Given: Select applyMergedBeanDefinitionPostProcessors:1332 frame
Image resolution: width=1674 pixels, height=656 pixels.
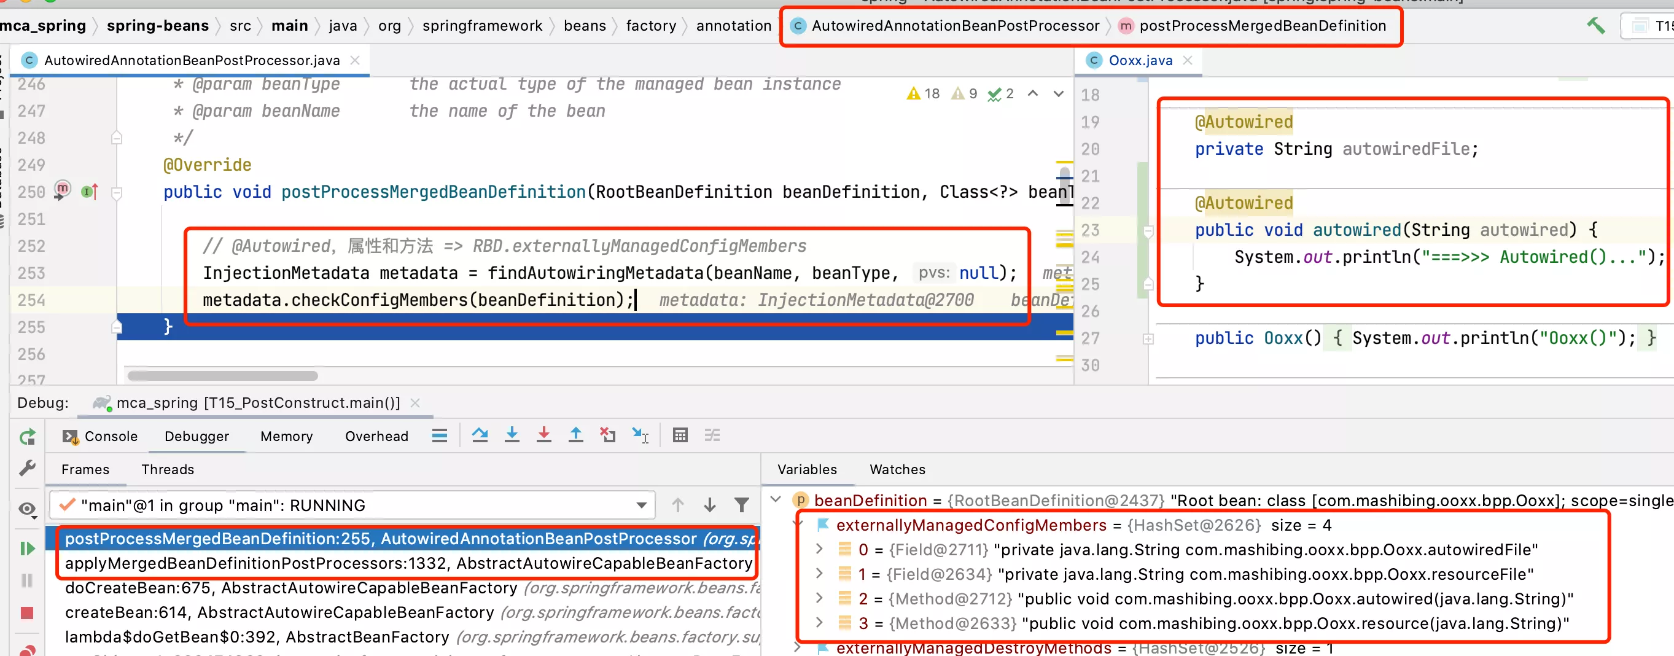Looking at the screenshot, I should (403, 563).
